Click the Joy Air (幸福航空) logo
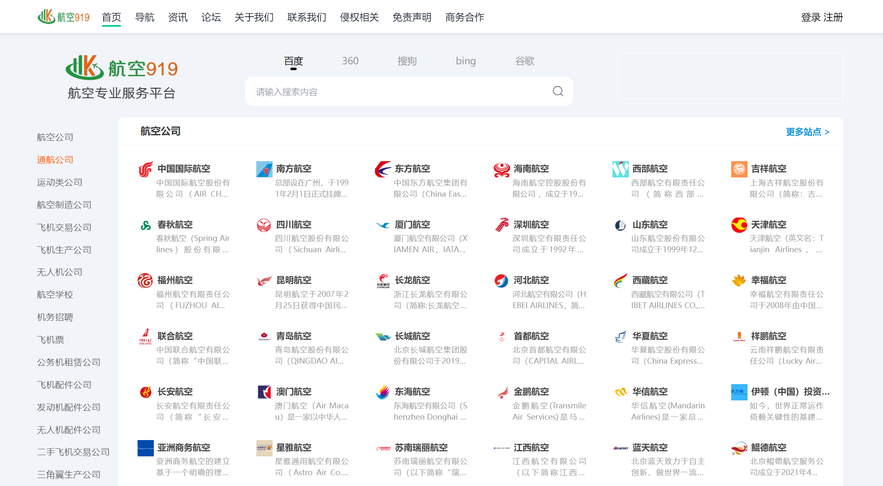The width and height of the screenshot is (883, 486). (x=739, y=281)
